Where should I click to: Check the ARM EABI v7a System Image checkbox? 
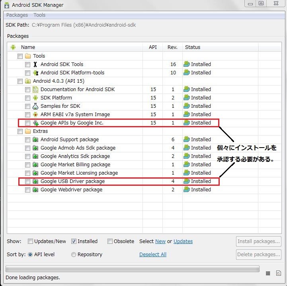[27, 115]
